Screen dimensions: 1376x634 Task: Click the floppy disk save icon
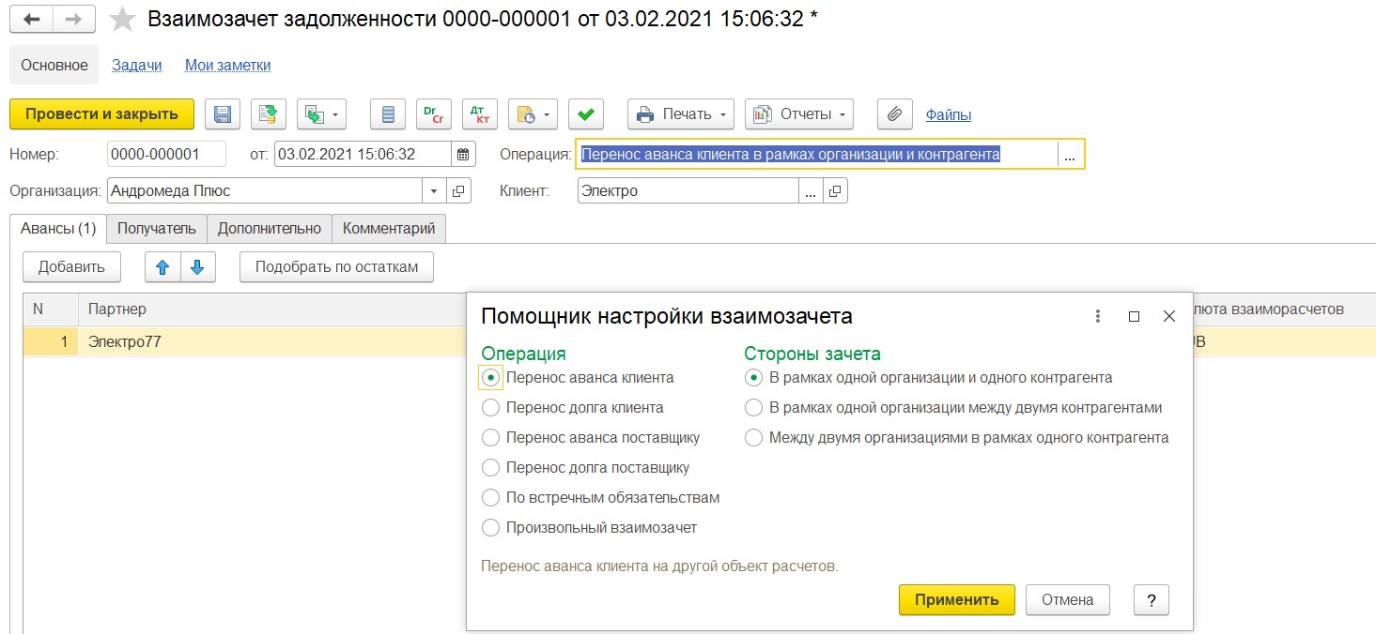[223, 114]
